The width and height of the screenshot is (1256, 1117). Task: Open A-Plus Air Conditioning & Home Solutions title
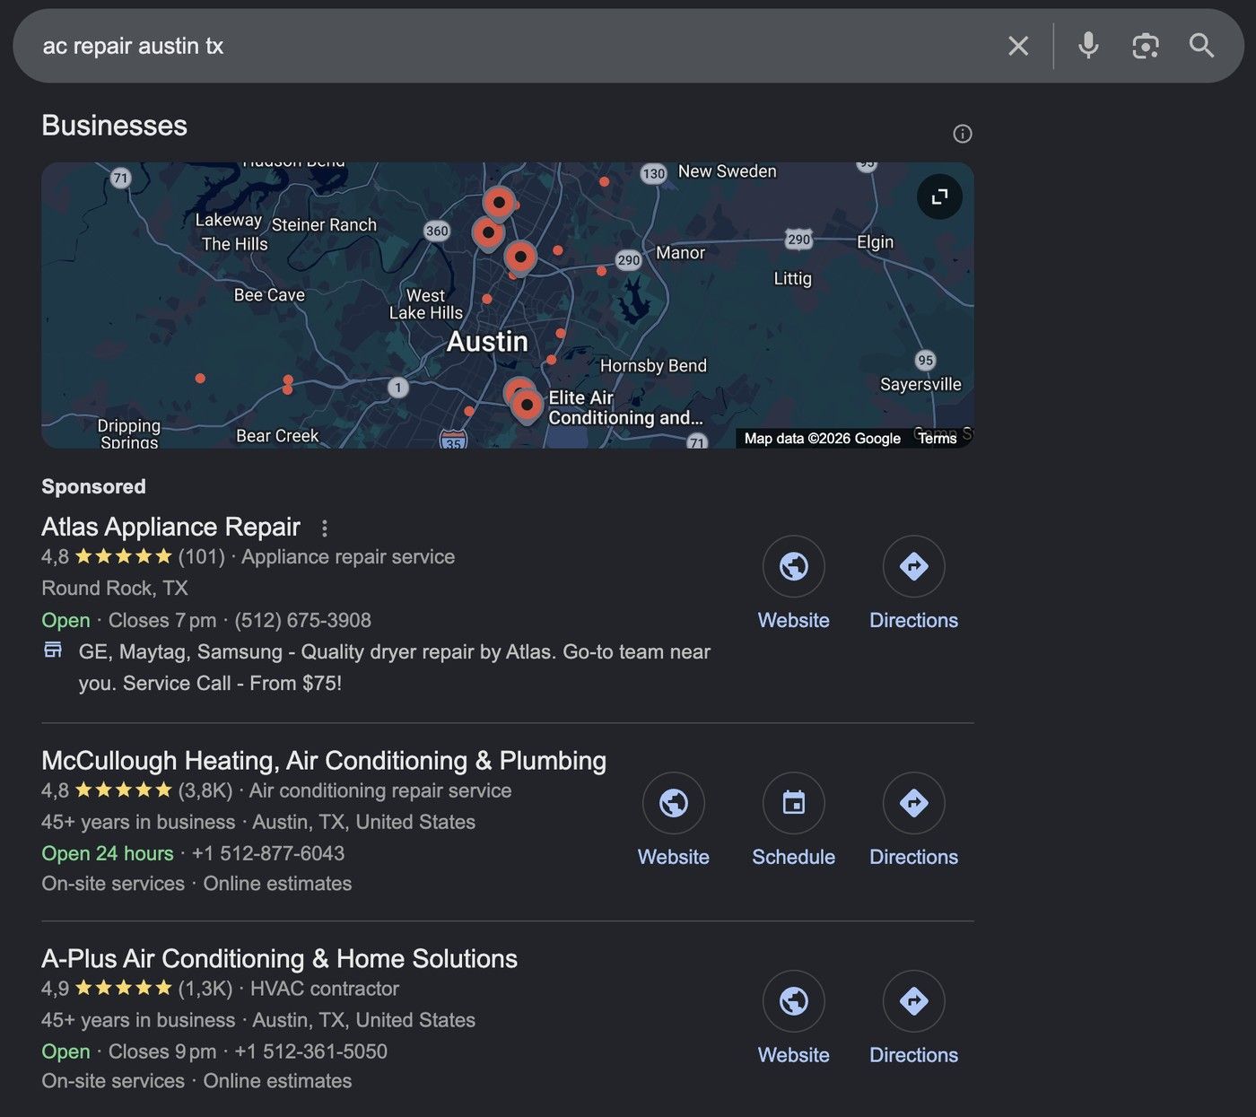point(279,958)
